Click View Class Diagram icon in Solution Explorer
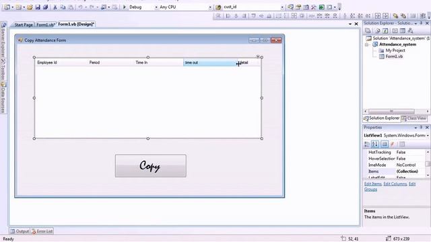 (x=410, y=31)
